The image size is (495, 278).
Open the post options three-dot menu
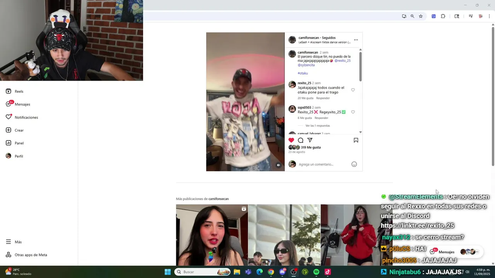tap(356, 40)
